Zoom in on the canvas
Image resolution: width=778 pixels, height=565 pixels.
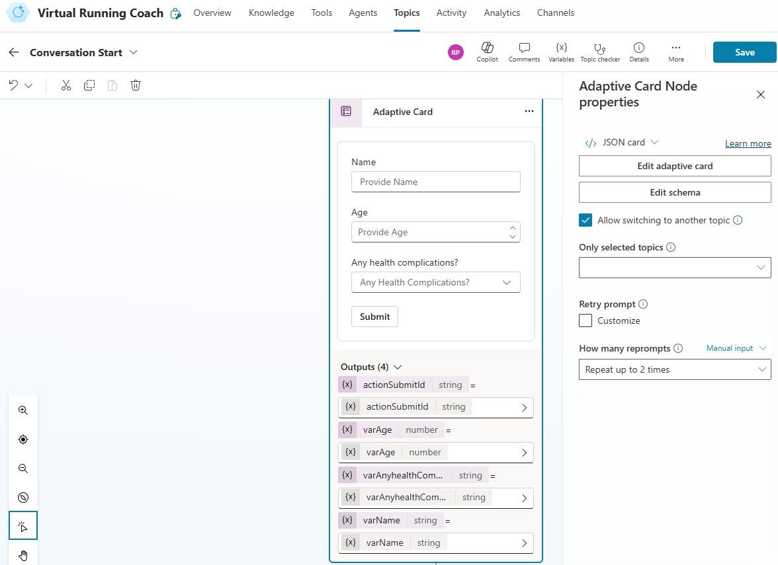(23, 410)
